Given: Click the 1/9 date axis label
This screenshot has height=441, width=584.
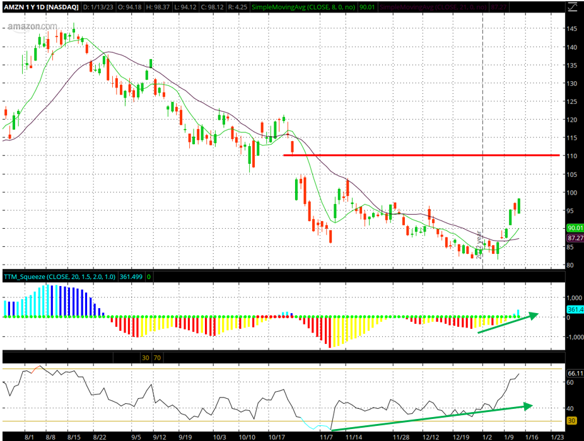Looking at the screenshot, I should point(509,437).
